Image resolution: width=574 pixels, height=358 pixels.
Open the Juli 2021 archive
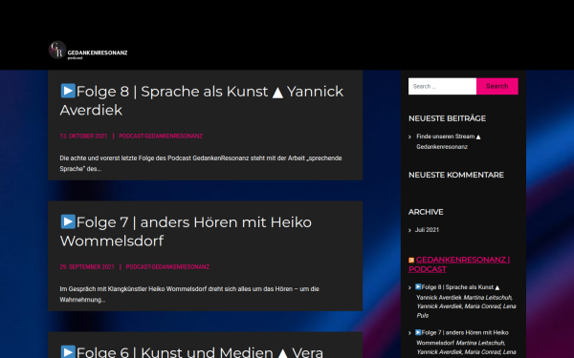(427, 230)
